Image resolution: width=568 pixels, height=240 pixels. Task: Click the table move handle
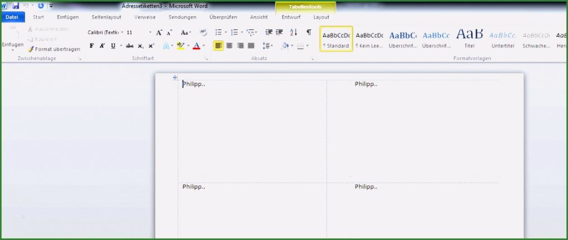(175, 78)
